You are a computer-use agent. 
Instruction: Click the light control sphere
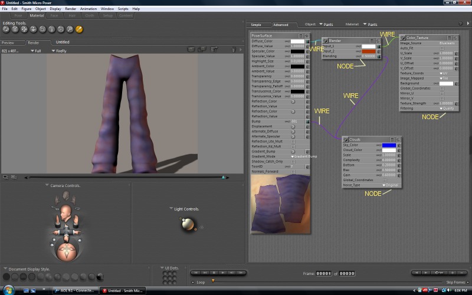pos(188,224)
